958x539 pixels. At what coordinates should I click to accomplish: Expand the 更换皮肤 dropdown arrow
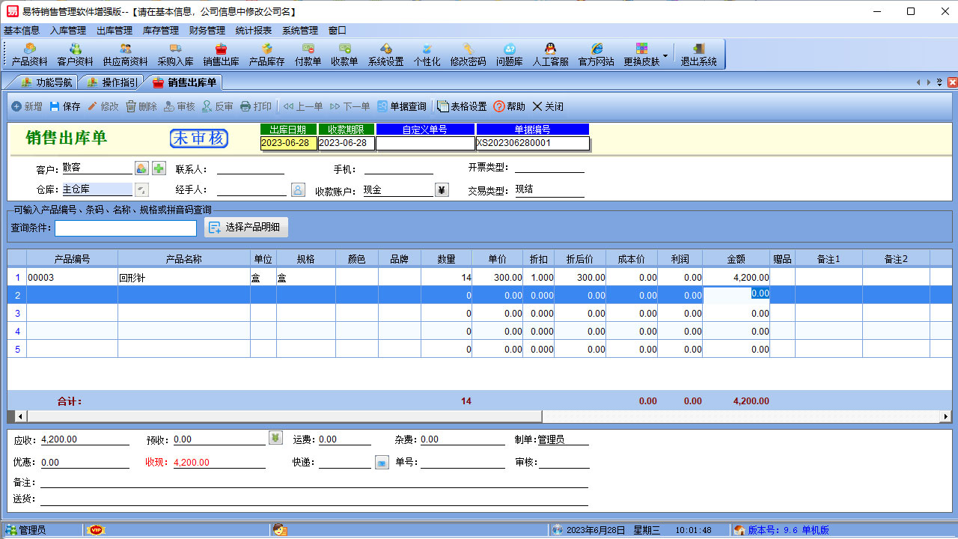665,55
